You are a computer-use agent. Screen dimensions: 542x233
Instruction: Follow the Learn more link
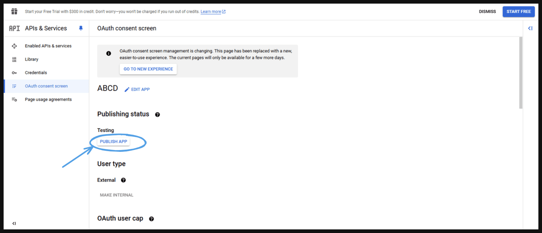(211, 12)
